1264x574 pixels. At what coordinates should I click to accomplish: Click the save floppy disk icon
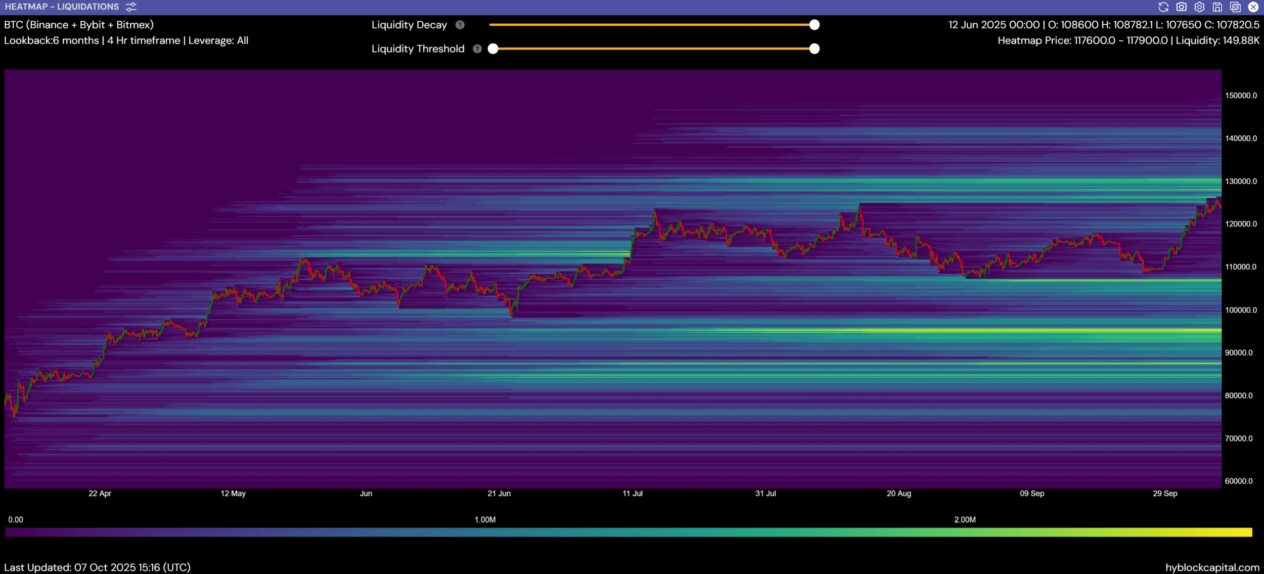point(1217,7)
